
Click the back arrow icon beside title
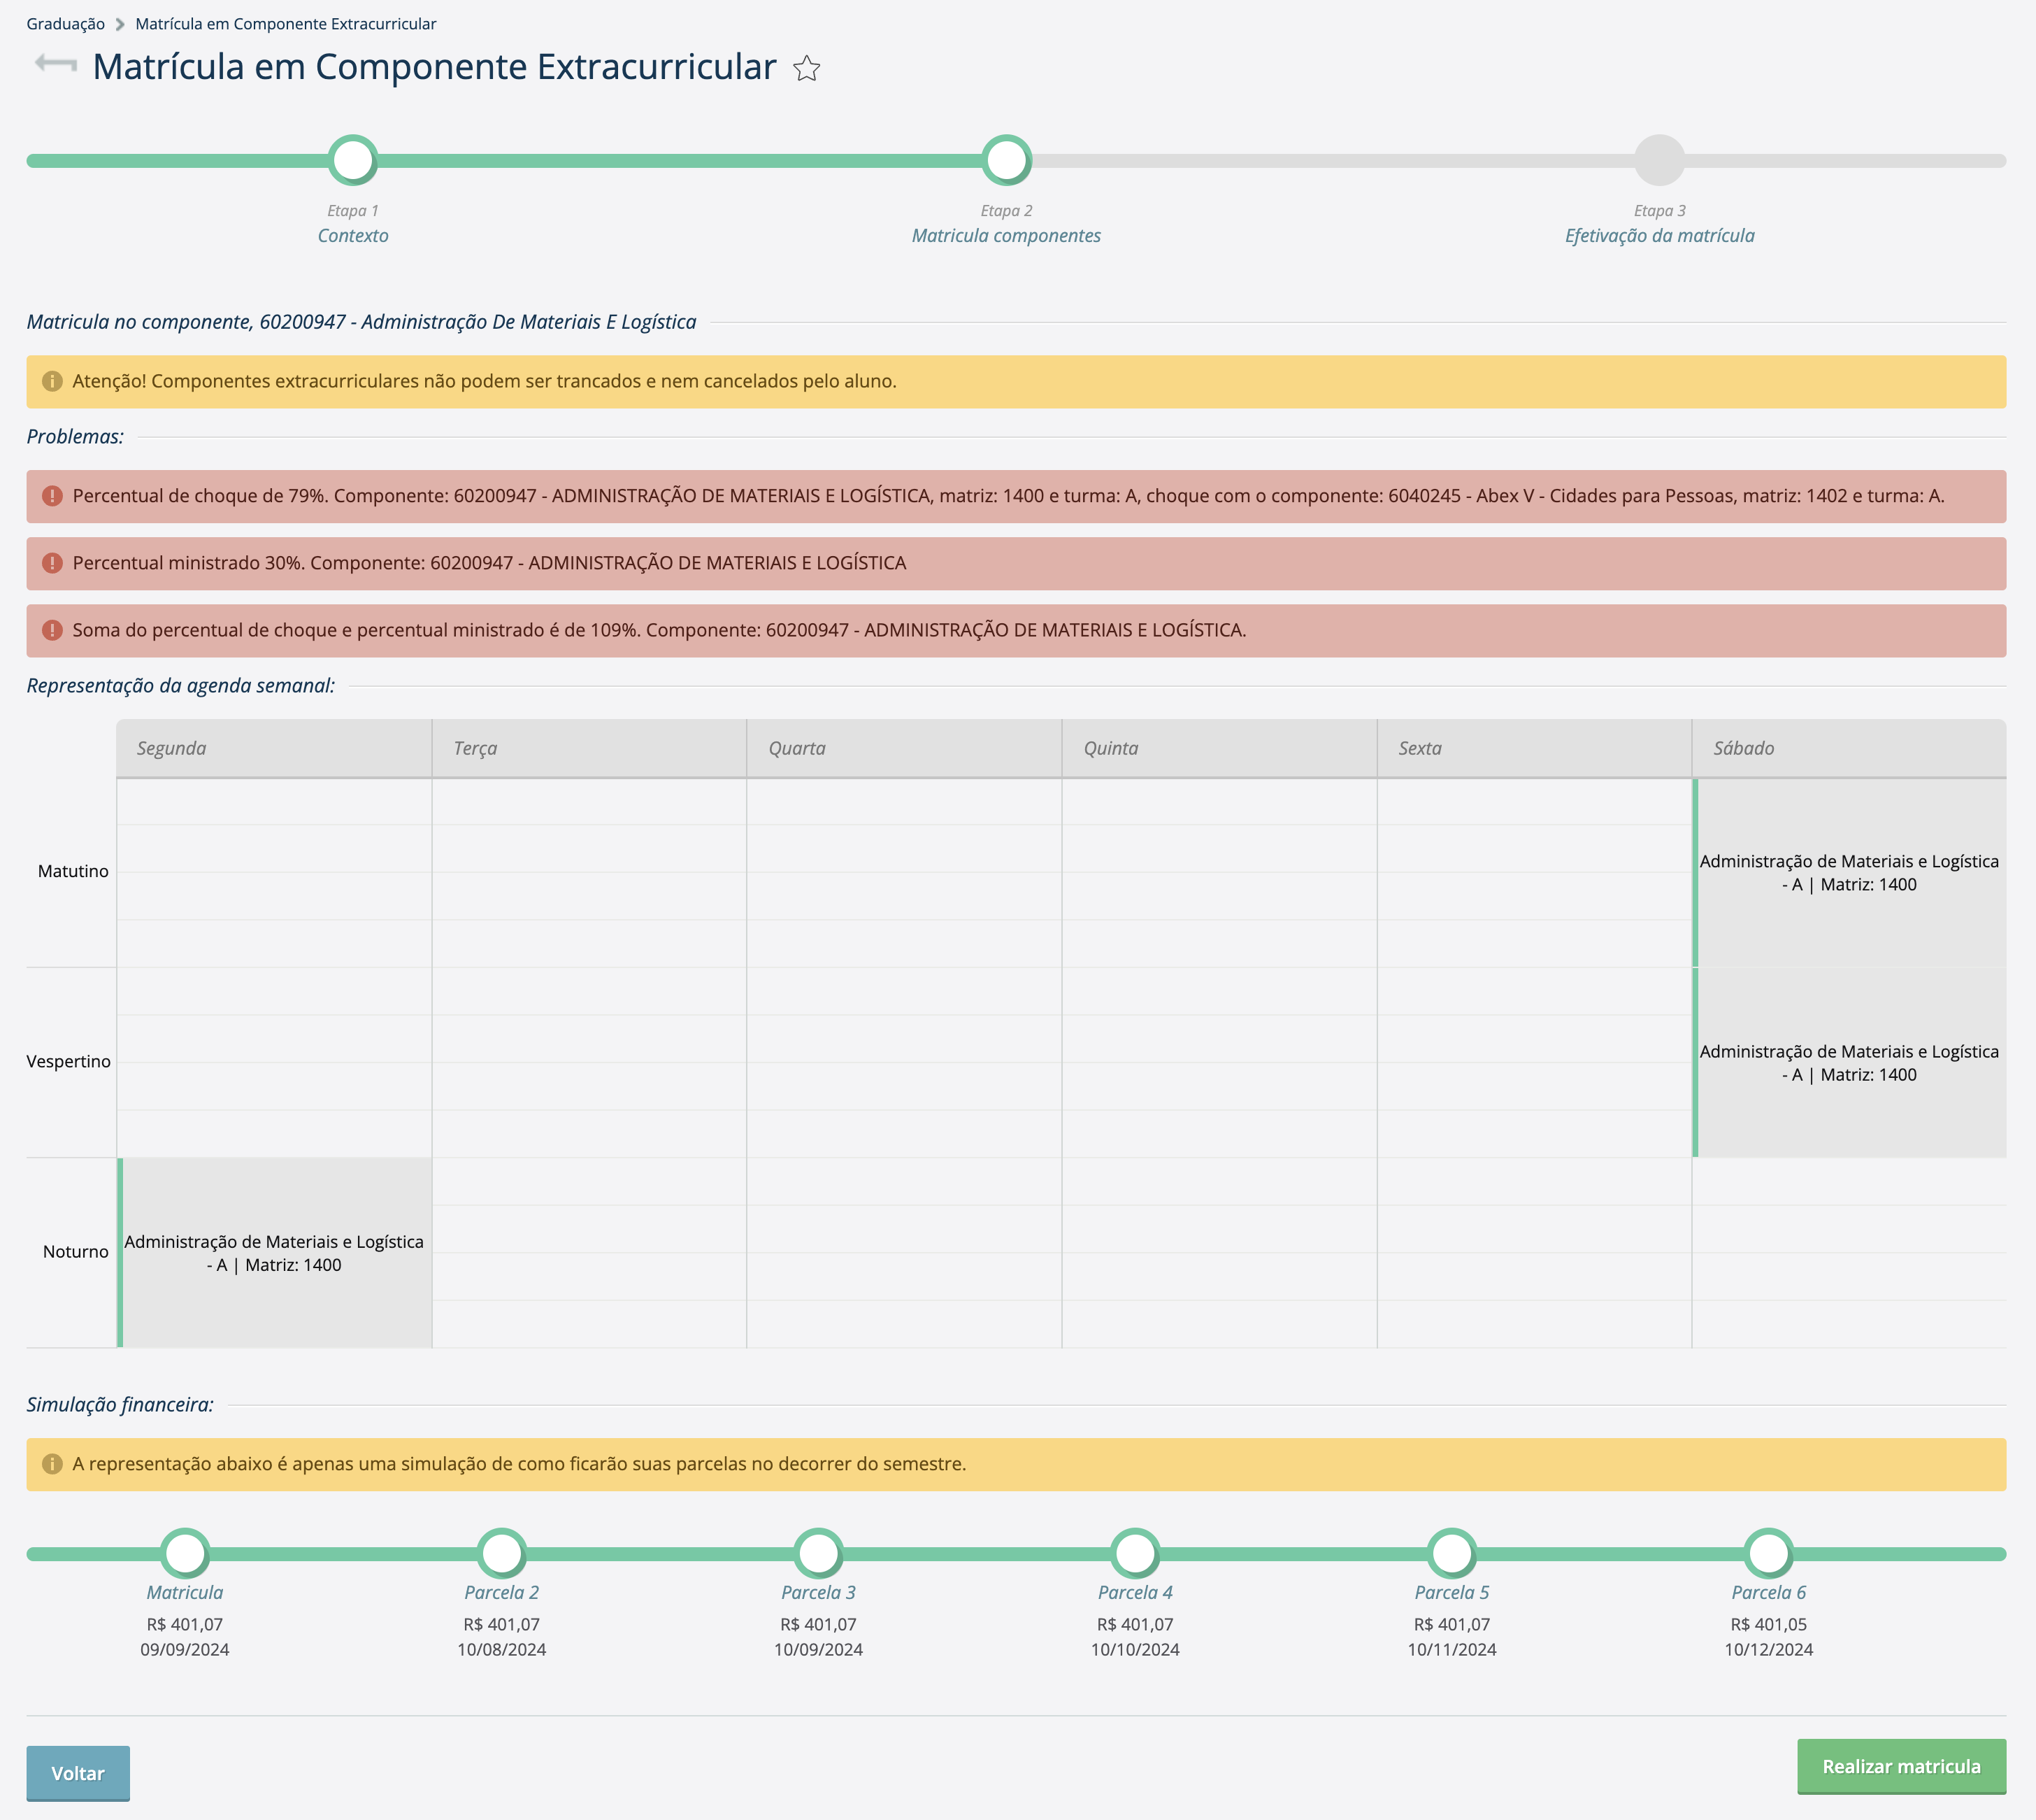tap(56, 65)
